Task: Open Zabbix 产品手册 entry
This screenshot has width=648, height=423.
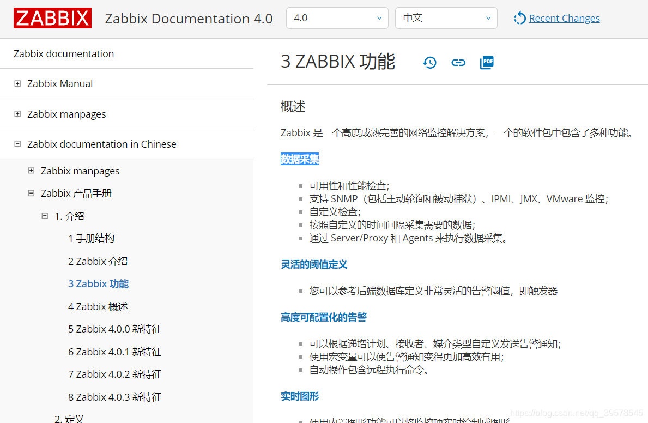Action: click(76, 194)
